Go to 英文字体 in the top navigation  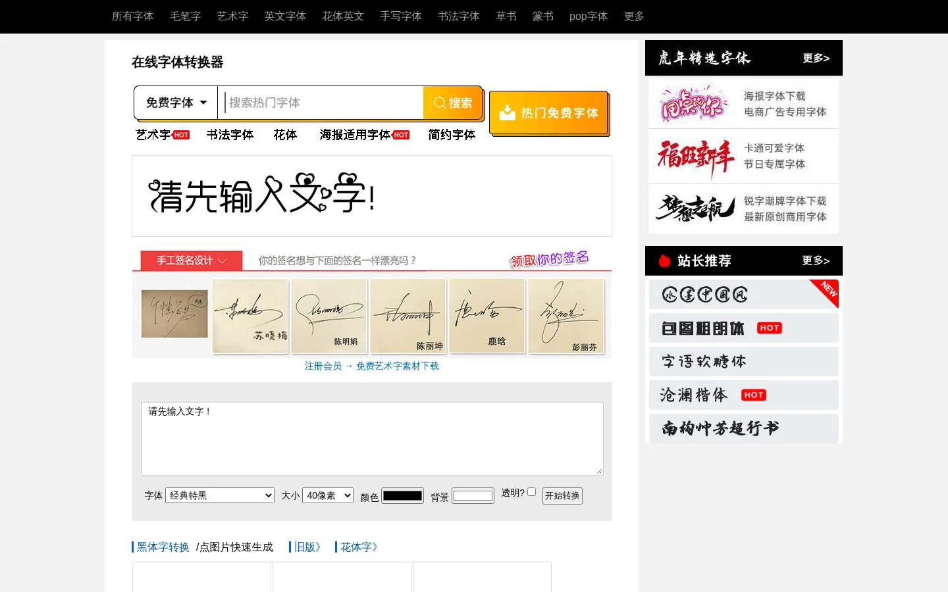[285, 16]
